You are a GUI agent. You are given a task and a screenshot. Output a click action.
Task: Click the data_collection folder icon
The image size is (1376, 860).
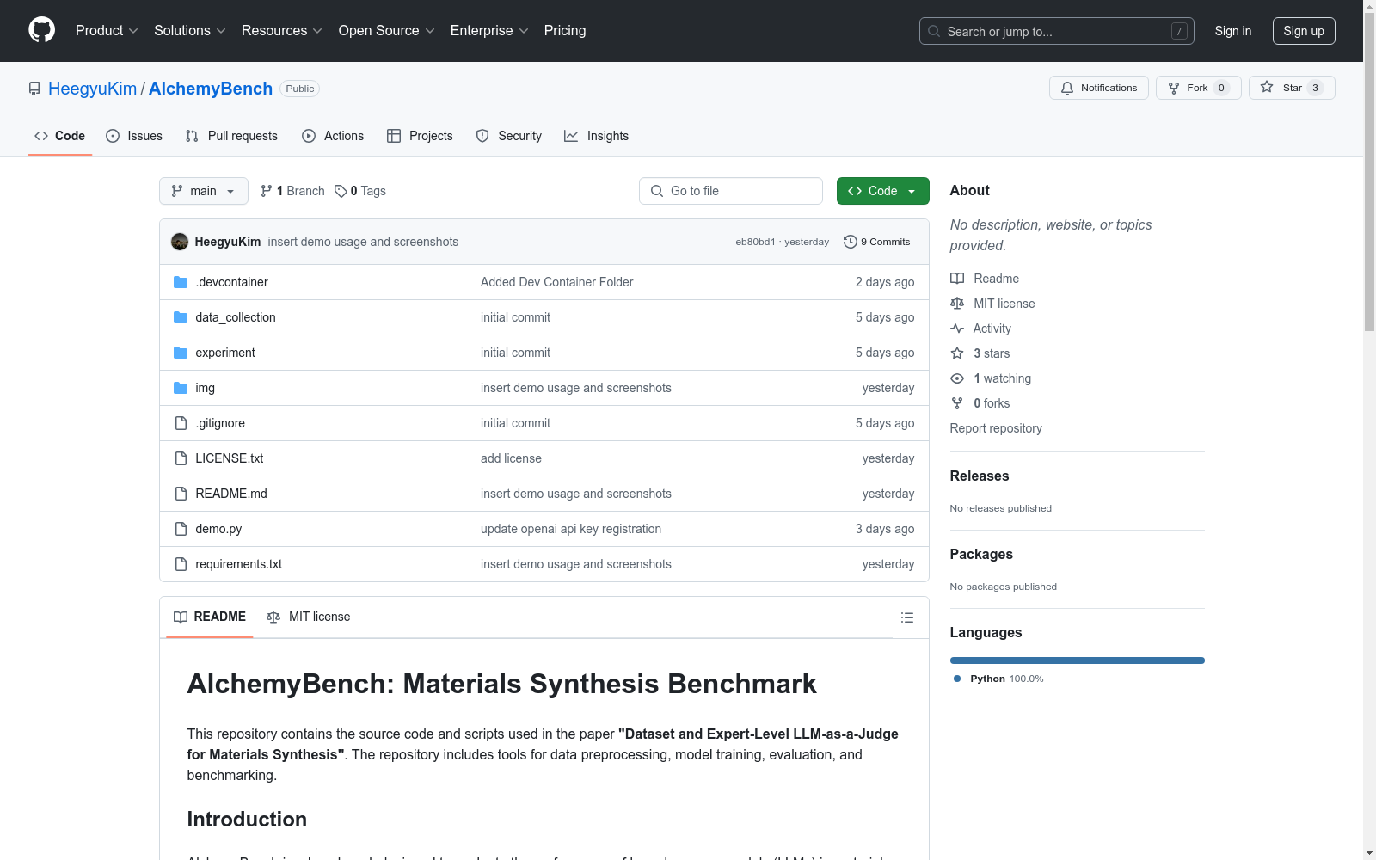[181, 317]
